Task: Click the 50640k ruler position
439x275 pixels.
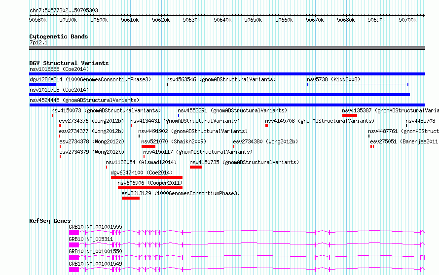Action: (222, 20)
